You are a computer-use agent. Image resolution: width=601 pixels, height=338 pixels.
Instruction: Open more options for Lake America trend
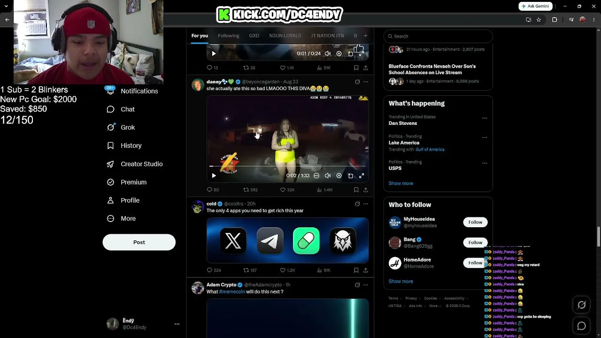pyautogui.click(x=485, y=138)
